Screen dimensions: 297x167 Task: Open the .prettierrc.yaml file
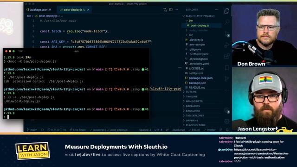click(x=198, y=54)
